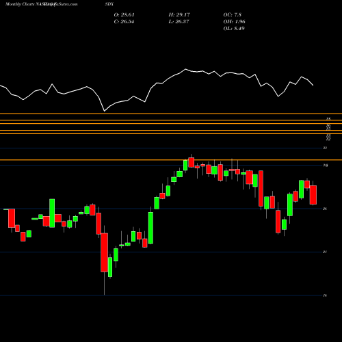Click the 'L: 26.37' low price value
Screen dimensions: 342x342
[179, 22]
